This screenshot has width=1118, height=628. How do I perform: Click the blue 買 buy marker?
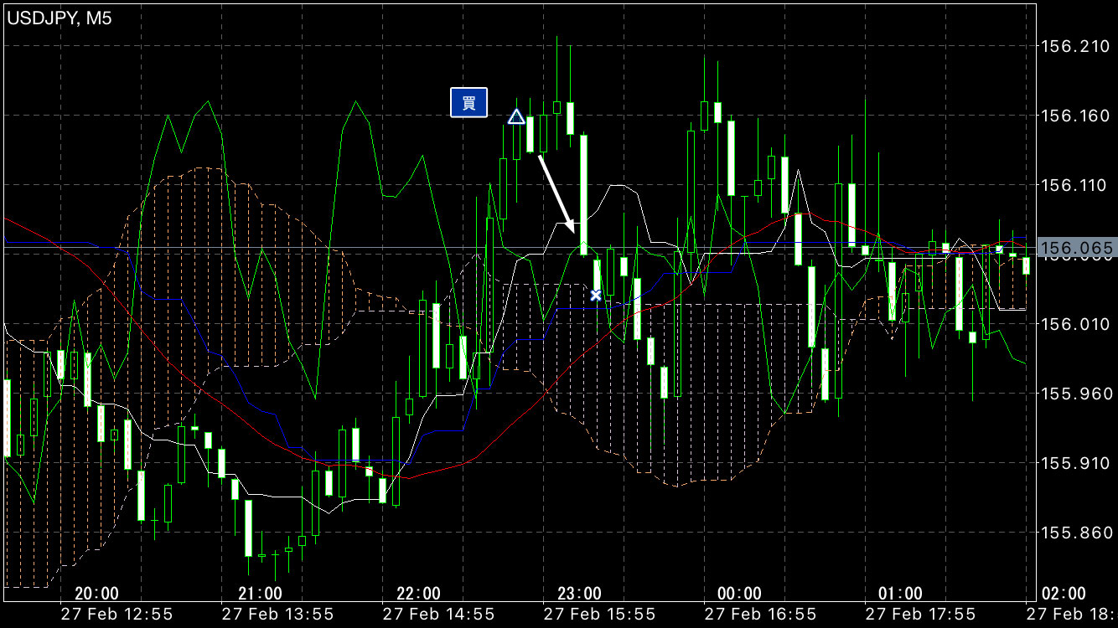(x=468, y=102)
